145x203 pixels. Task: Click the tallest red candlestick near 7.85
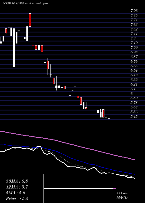pyautogui.click(x=30, y=20)
